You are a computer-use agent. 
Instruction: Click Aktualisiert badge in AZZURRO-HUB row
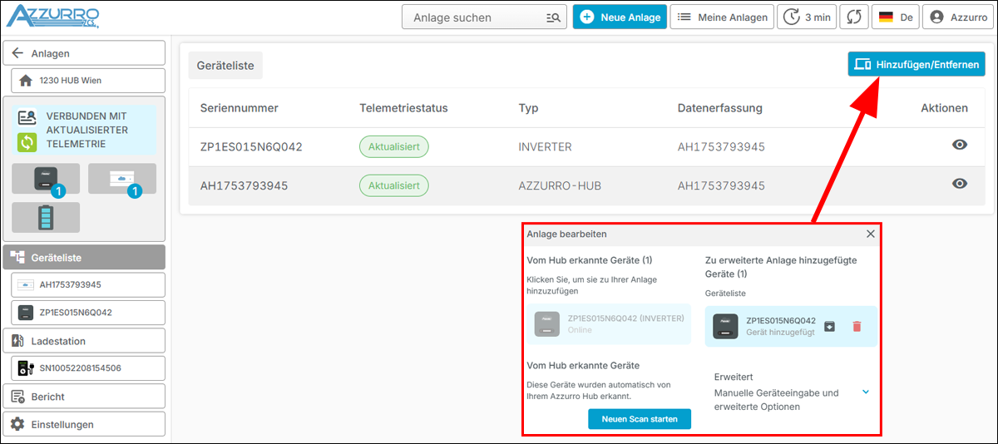[x=394, y=185]
